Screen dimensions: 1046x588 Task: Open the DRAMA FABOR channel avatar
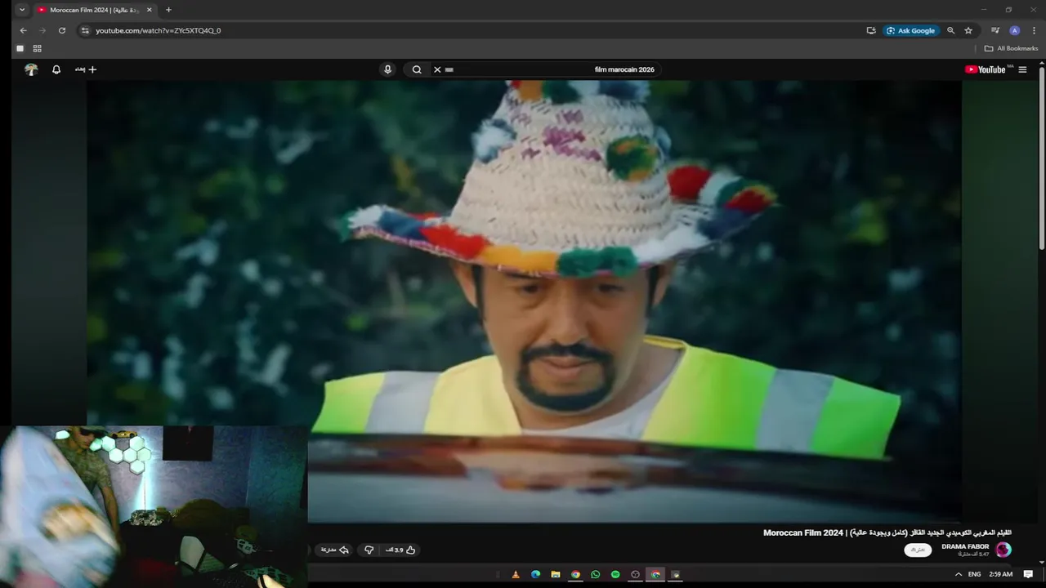tap(1004, 550)
